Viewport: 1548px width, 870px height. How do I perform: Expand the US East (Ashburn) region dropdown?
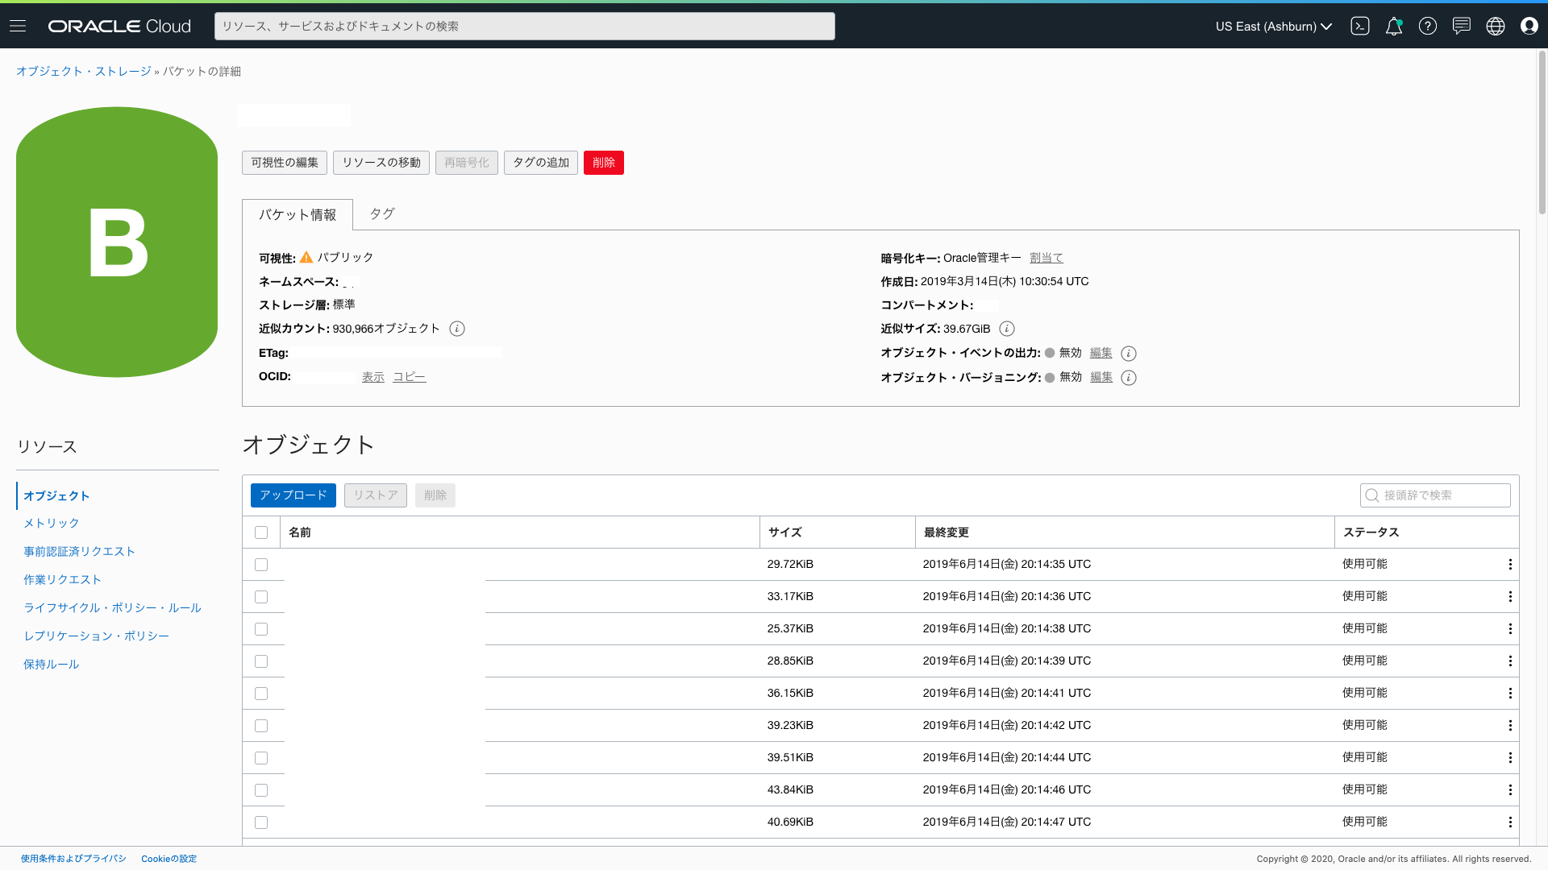tap(1274, 27)
